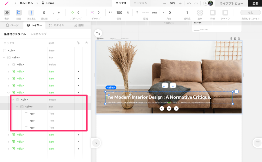Viewport: 262px width, 162px height.
Task: Click the ギャップ gap icon
Action: [92, 13]
